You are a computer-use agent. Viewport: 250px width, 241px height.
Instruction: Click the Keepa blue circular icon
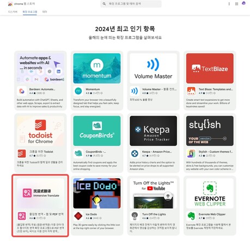[135, 154]
